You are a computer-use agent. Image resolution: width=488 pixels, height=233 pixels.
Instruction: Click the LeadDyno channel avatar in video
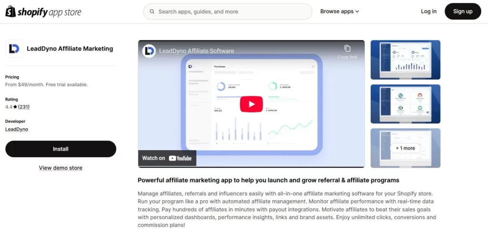pos(149,51)
